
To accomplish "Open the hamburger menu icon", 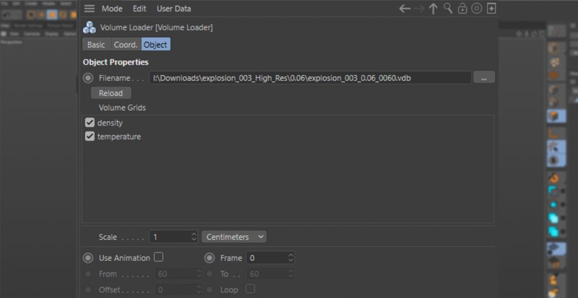I will [89, 9].
